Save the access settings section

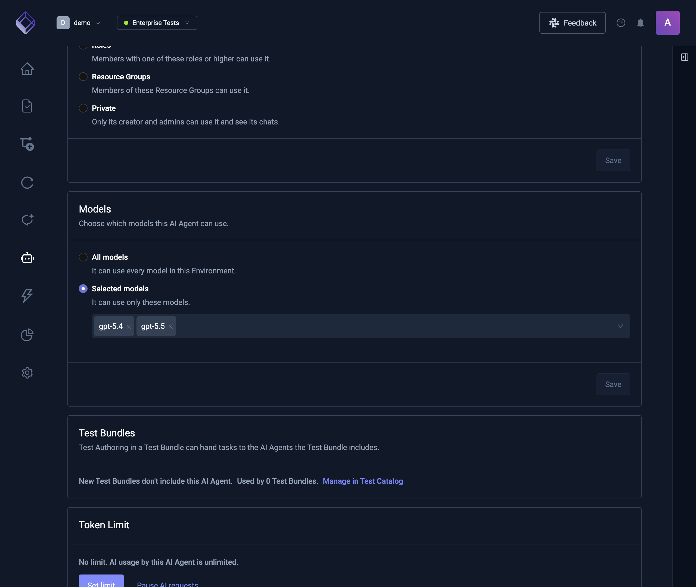[x=613, y=160]
